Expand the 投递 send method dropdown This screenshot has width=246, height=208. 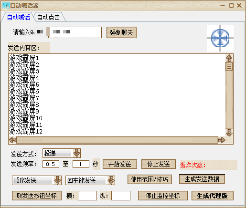click(x=76, y=153)
